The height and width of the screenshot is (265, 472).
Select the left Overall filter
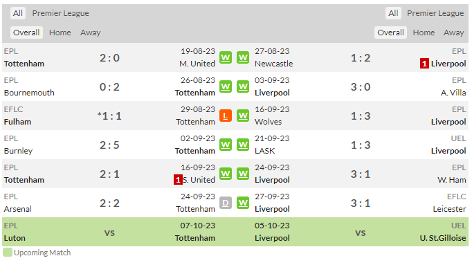click(x=26, y=33)
